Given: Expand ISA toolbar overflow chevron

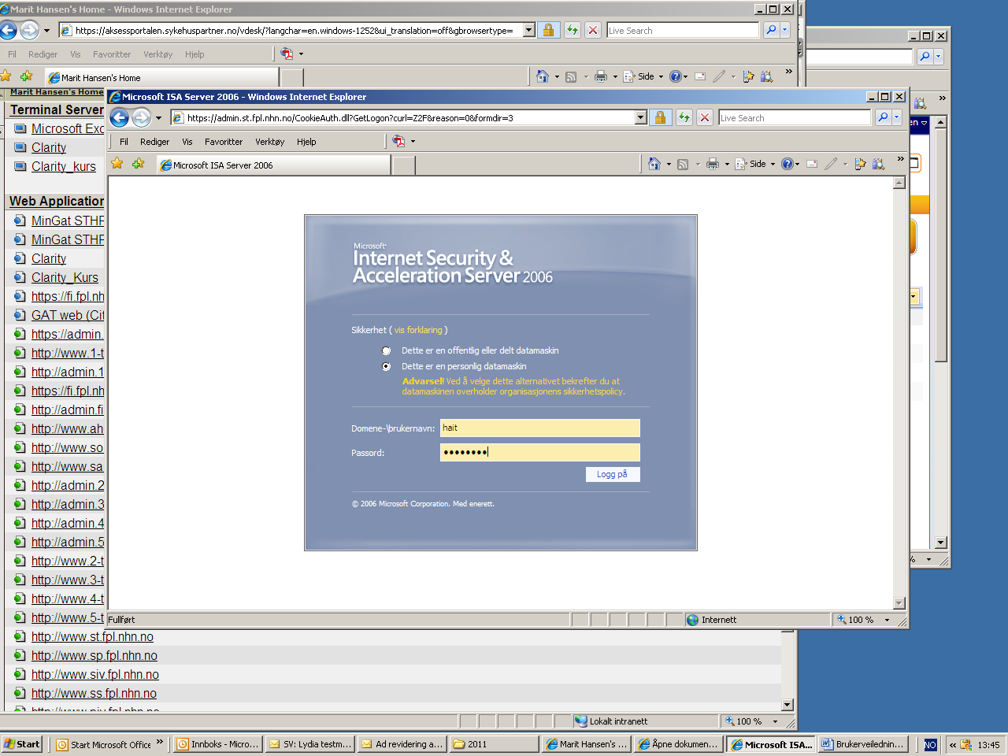Looking at the screenshot, I should point(900,160).
